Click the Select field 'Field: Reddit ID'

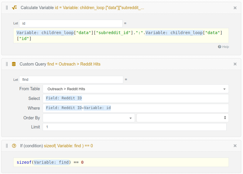136,98
